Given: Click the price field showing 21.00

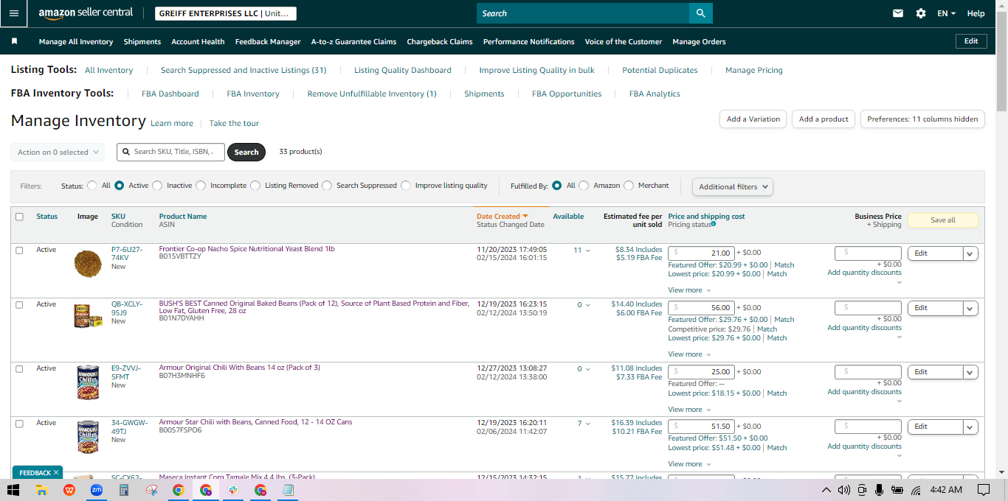Looking at the screenshot, I should (701, 253).
